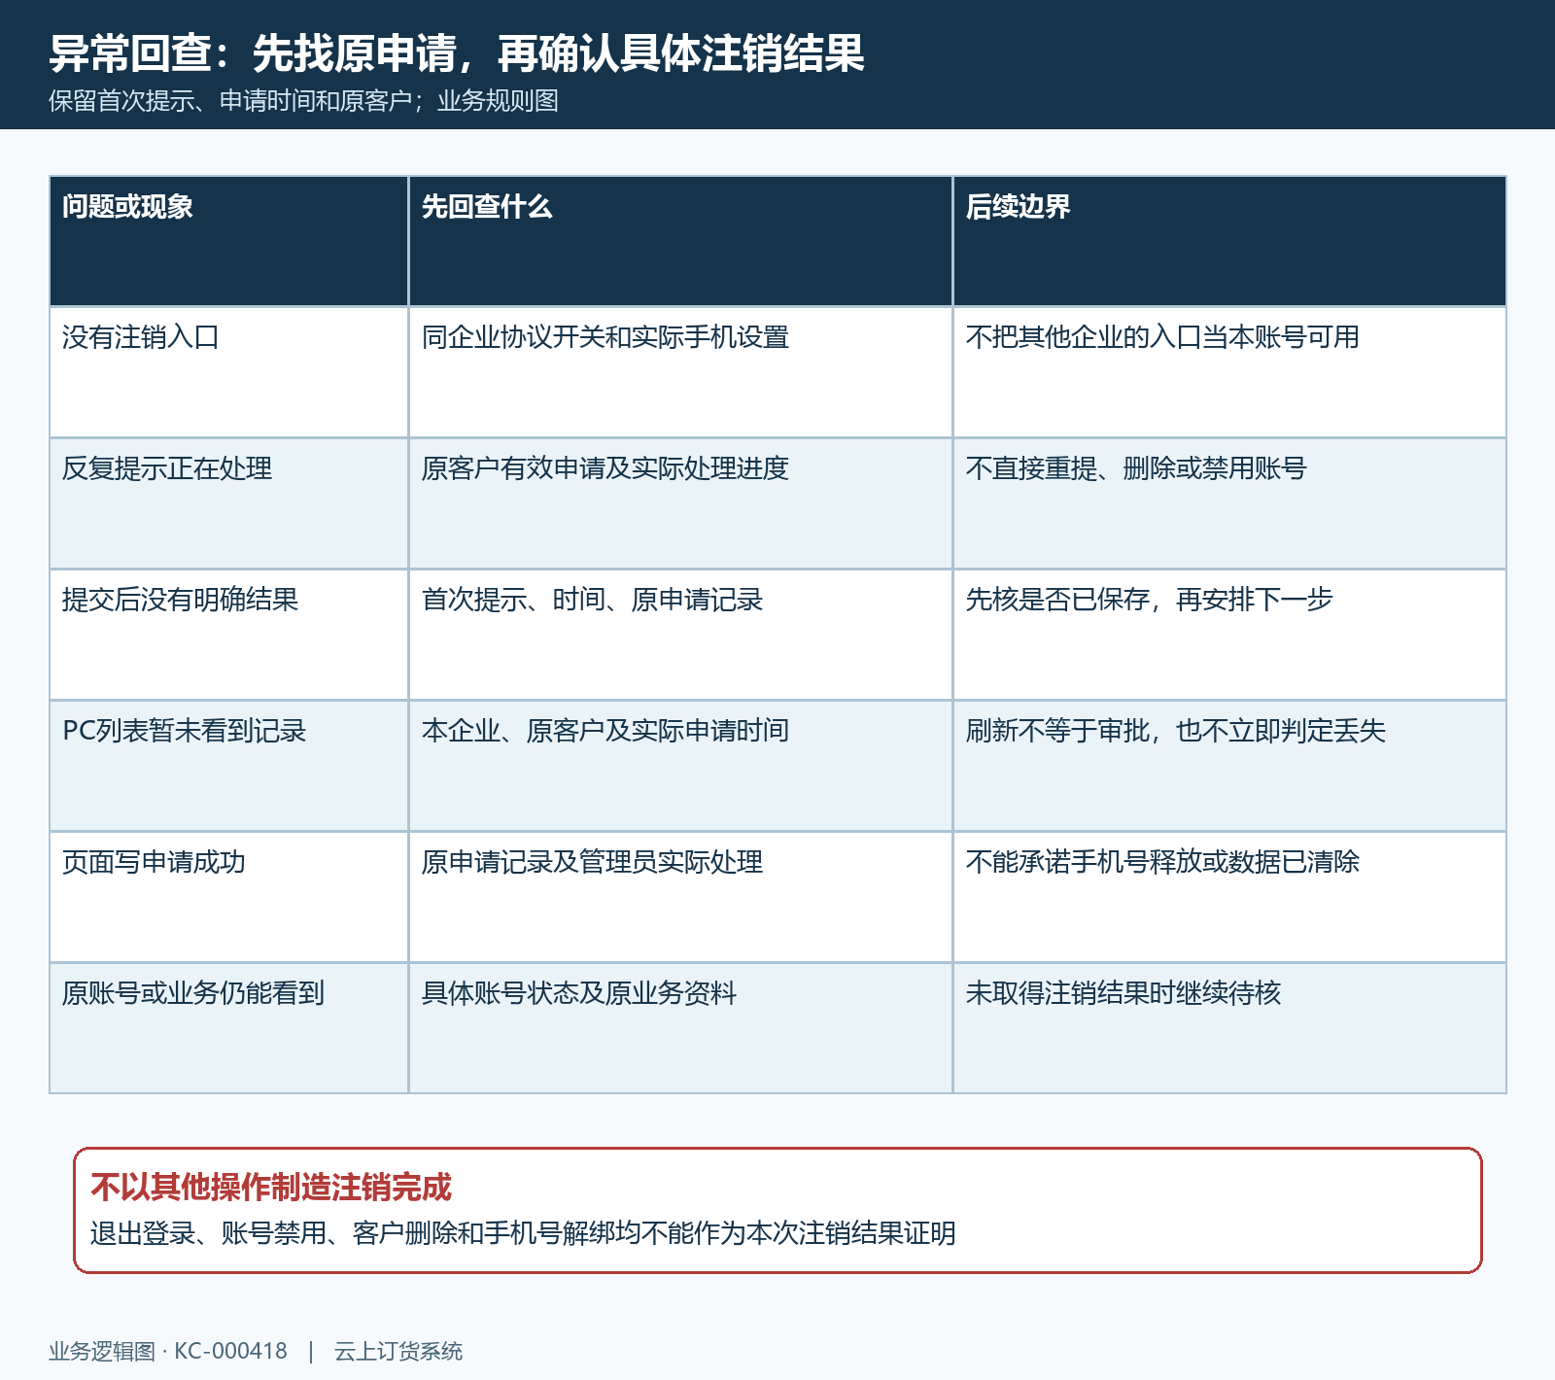Click cell 同企业协议开关和实际手机设置

[x=680, y=372]
